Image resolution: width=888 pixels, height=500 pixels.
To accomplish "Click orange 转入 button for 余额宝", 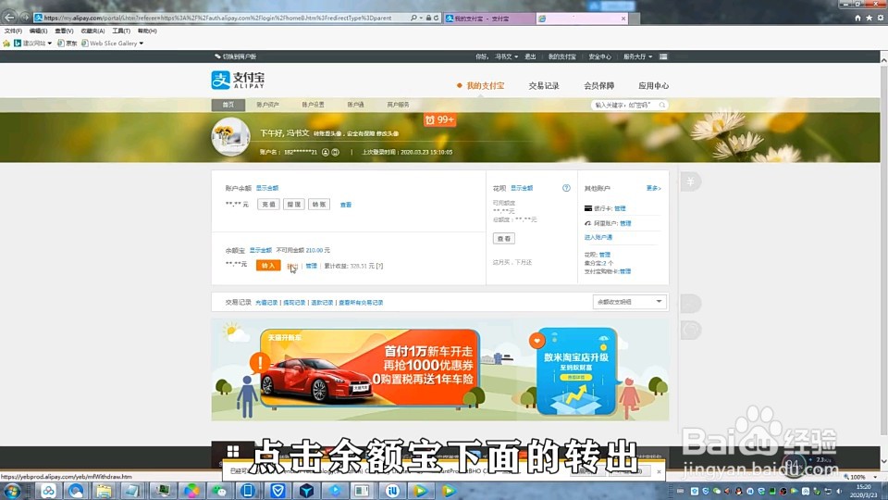I will [268, 266].
